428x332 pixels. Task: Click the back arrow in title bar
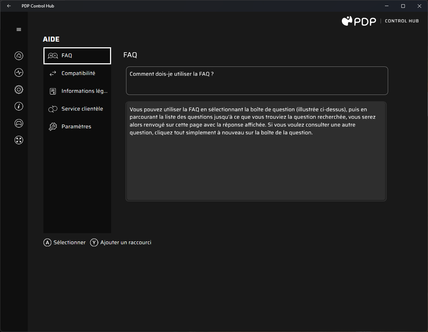click(x=9, y=6)
